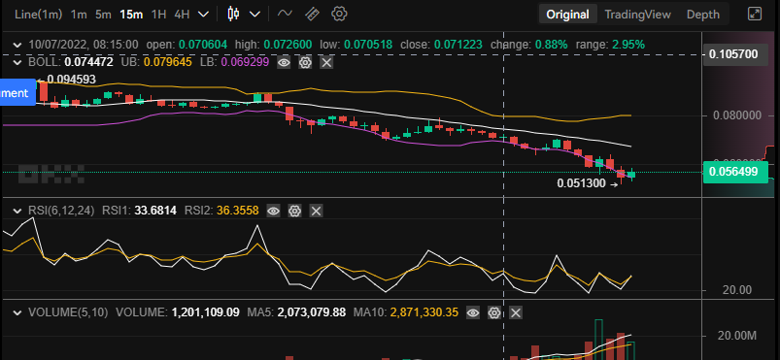This screenshot has width=780, height=360.
Task: Select the 15m timeframe
Action: pos(131,15)
